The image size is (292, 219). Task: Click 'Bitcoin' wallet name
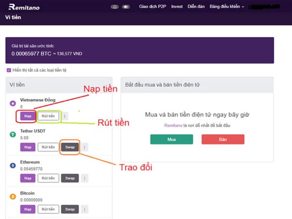27,193
